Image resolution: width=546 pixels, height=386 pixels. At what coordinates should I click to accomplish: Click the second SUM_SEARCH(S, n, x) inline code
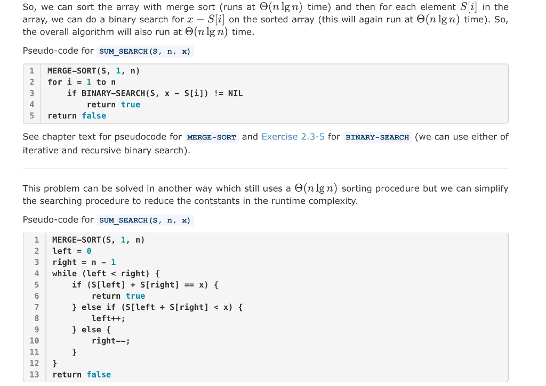coord(145,220)
